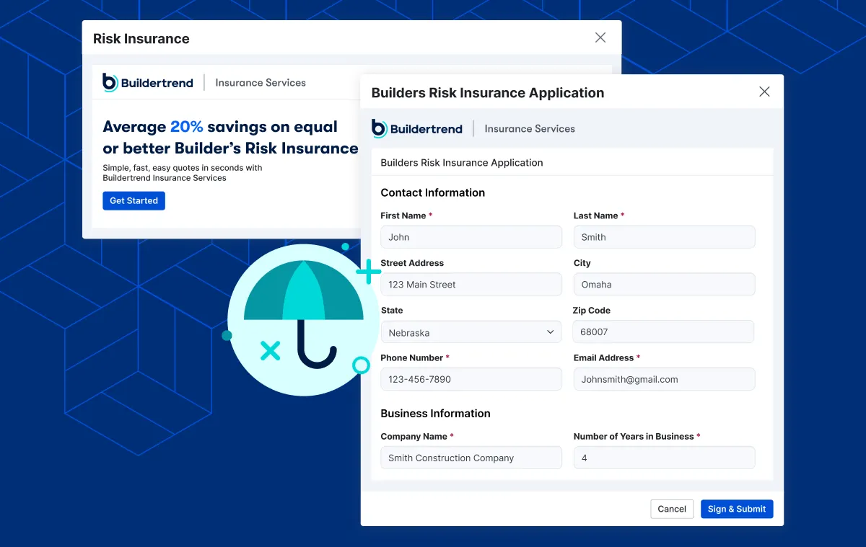This screenshot has height=547, width=866.
Task: Select the Street Address input field
Action: [x=471, y=285]
